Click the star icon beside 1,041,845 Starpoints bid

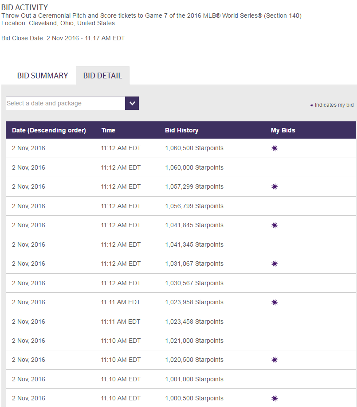coord(275,225)
